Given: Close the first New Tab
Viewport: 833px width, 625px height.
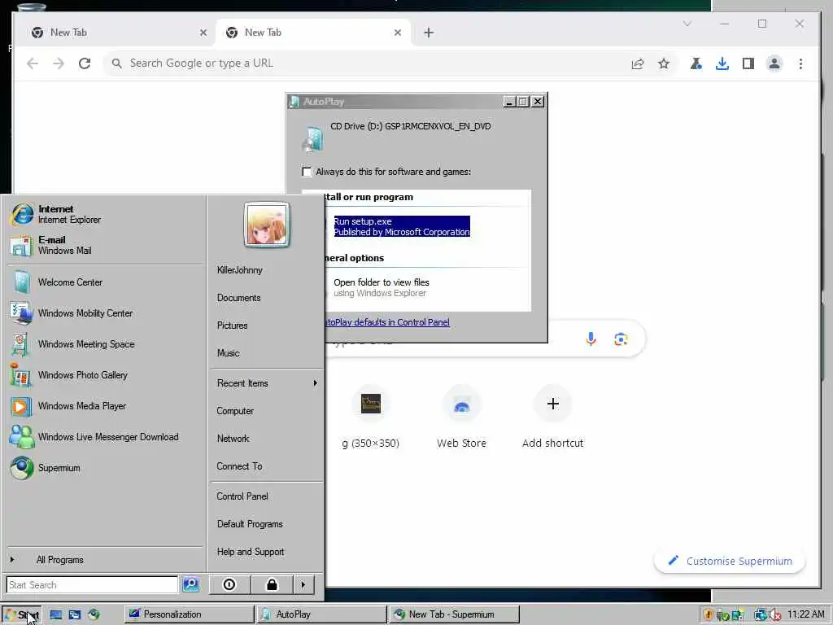Looking at the screenshot, I should click(203, 33).
